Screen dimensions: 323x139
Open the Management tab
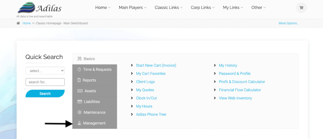point(95,123)
